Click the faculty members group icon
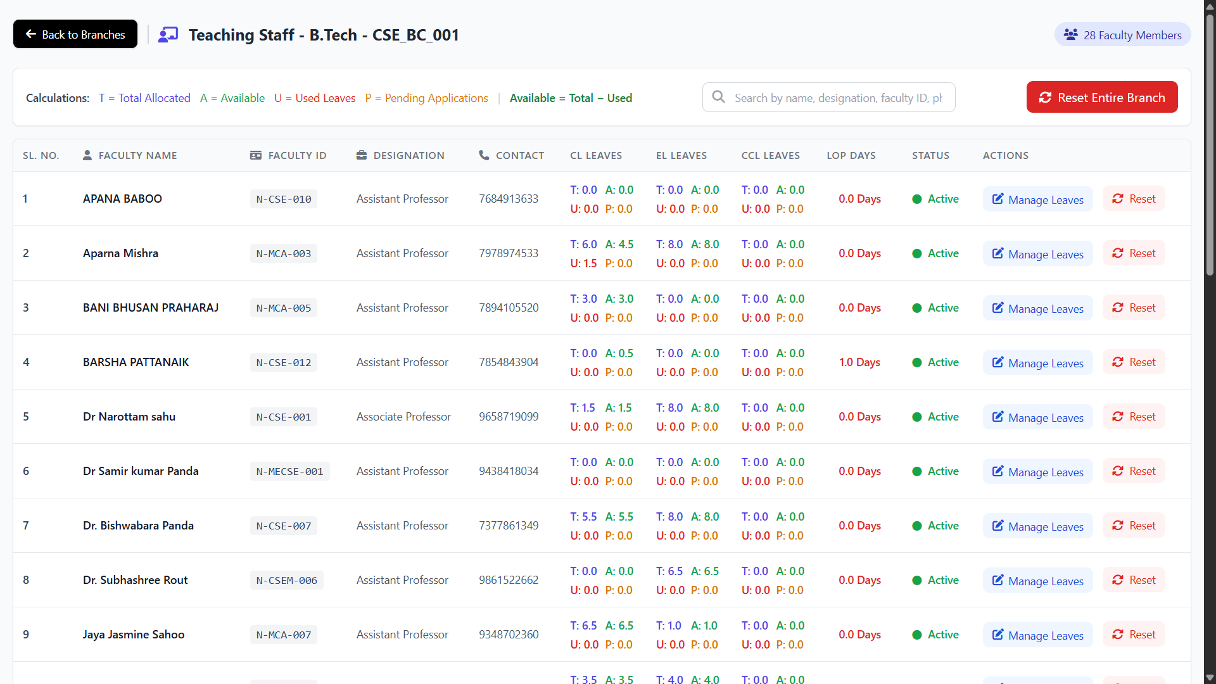Screen dimensions: 1216x684 coord(1070,35)
